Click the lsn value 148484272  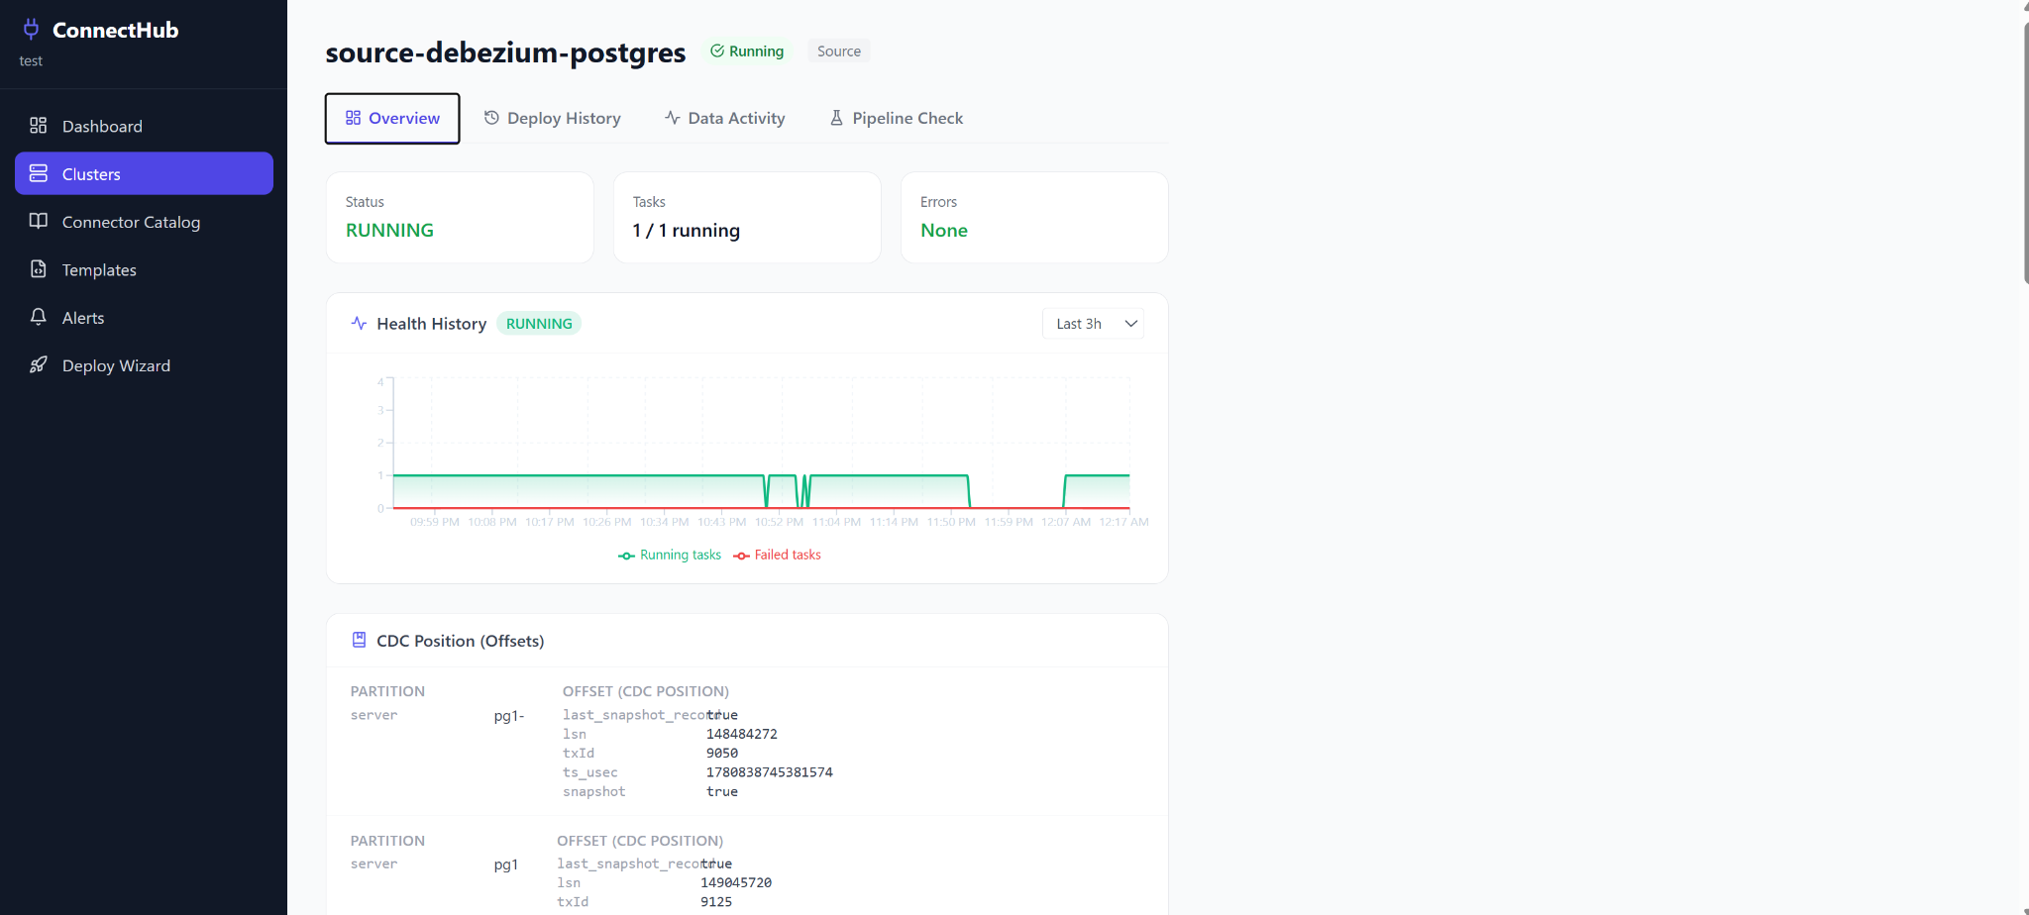[x=742, y=734]
